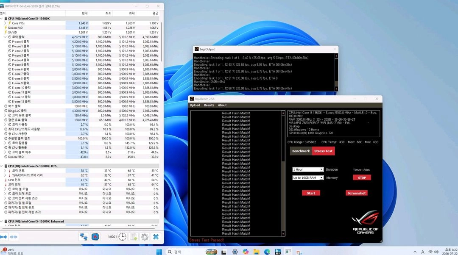458x255 pixels.
Task: Open HWiNFO network remote monitoring icon
Action: click(x=84, y=237)
